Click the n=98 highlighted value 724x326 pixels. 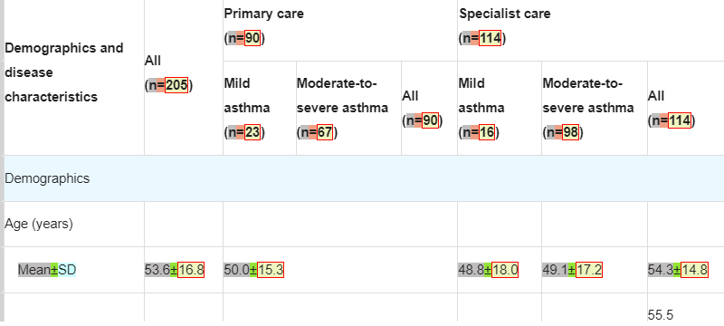coord(570,132)
